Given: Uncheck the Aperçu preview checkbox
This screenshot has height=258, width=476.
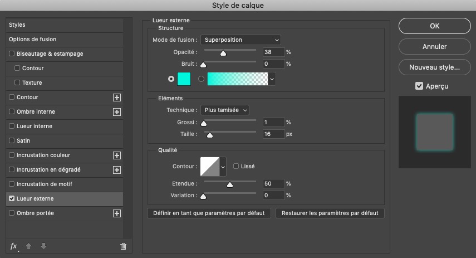Looking at the screenshot, I should 419,86.
